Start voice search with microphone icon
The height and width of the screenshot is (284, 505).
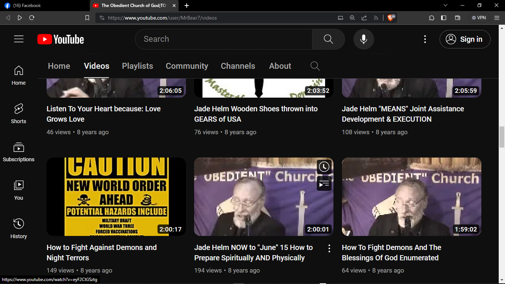tap(364, 39)
